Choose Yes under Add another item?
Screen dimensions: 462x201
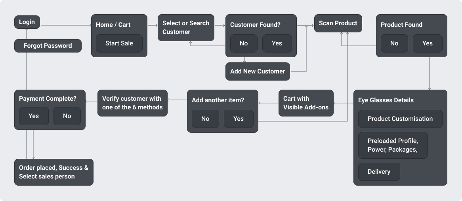[x=239, y=119]
